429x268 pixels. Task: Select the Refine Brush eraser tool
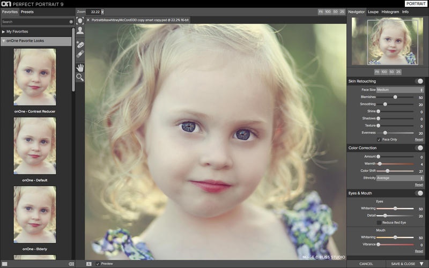[80, 44]
